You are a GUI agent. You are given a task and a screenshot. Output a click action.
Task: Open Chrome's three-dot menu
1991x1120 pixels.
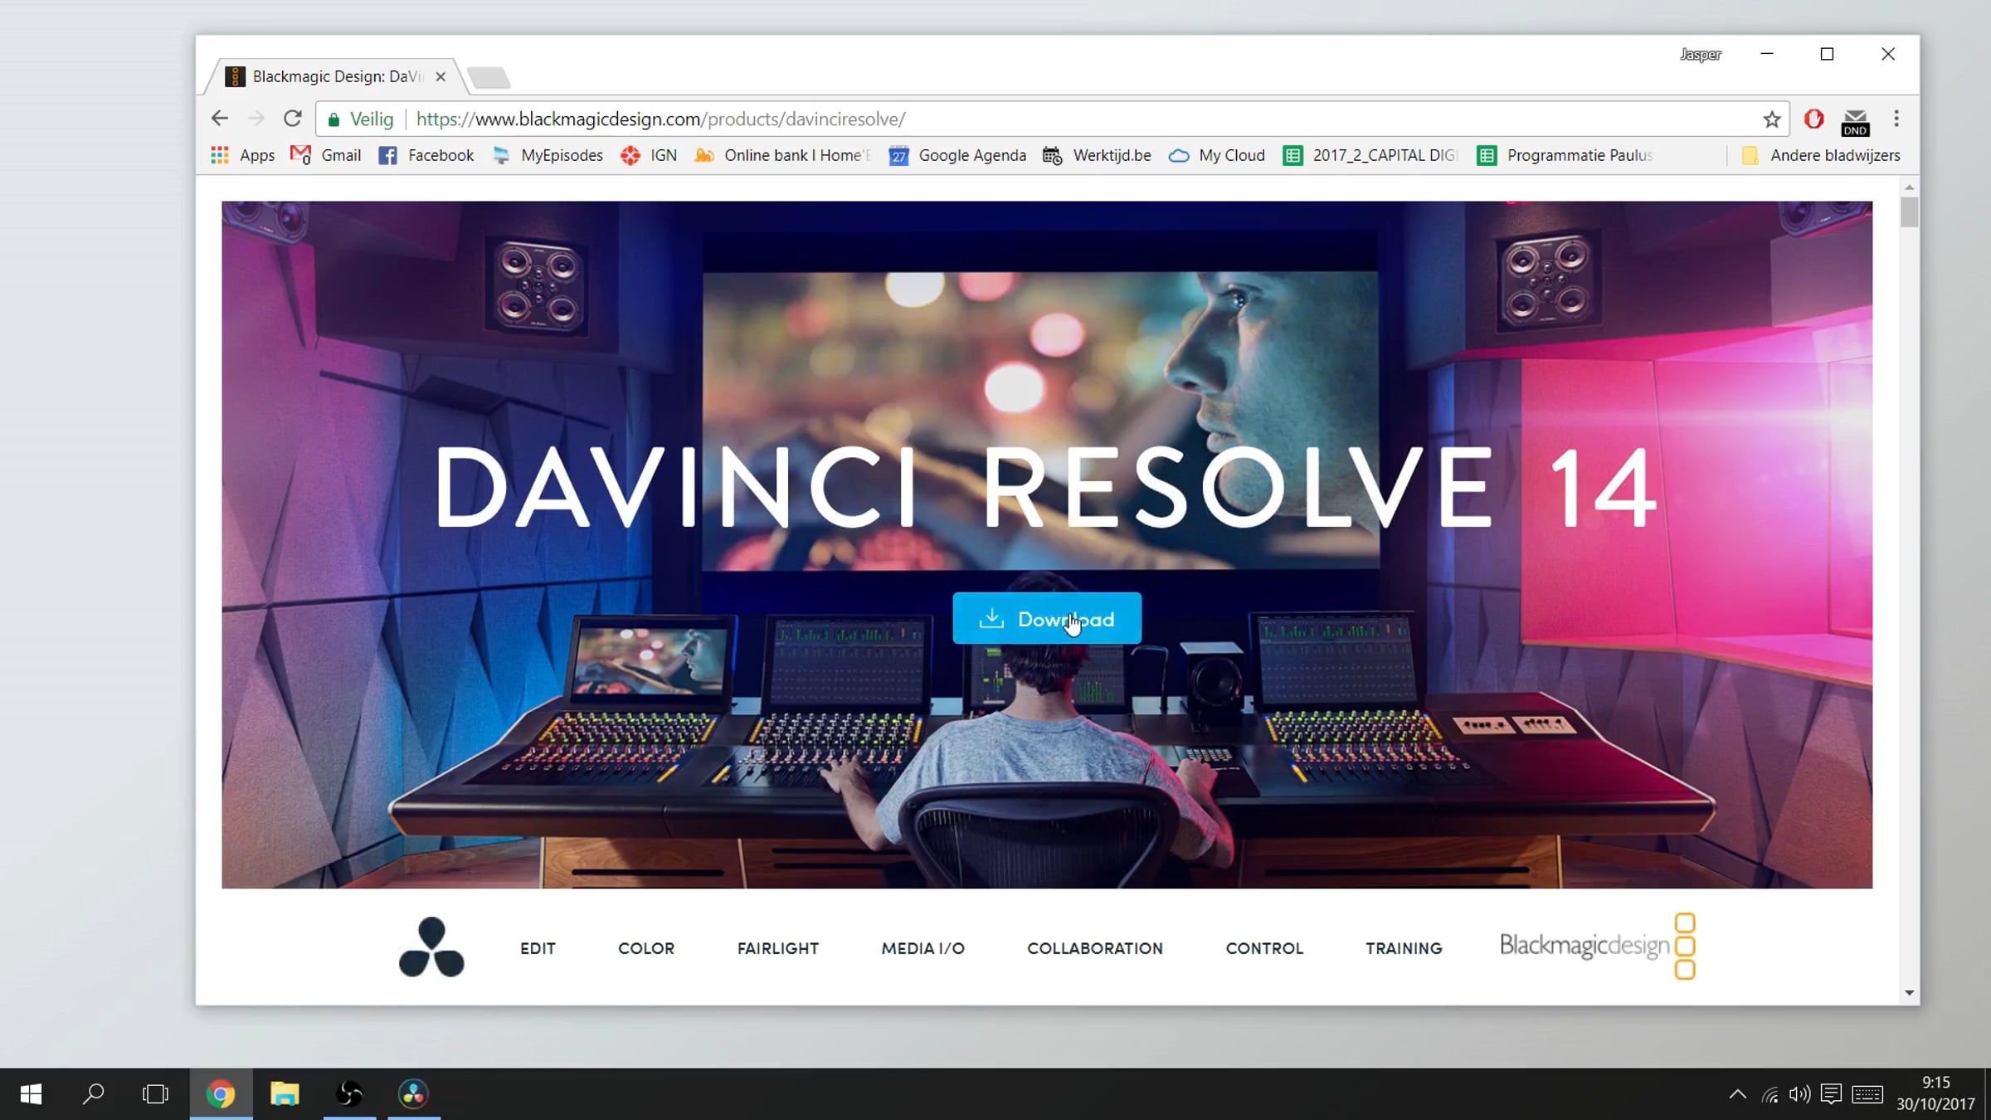tap(1896, 119)
